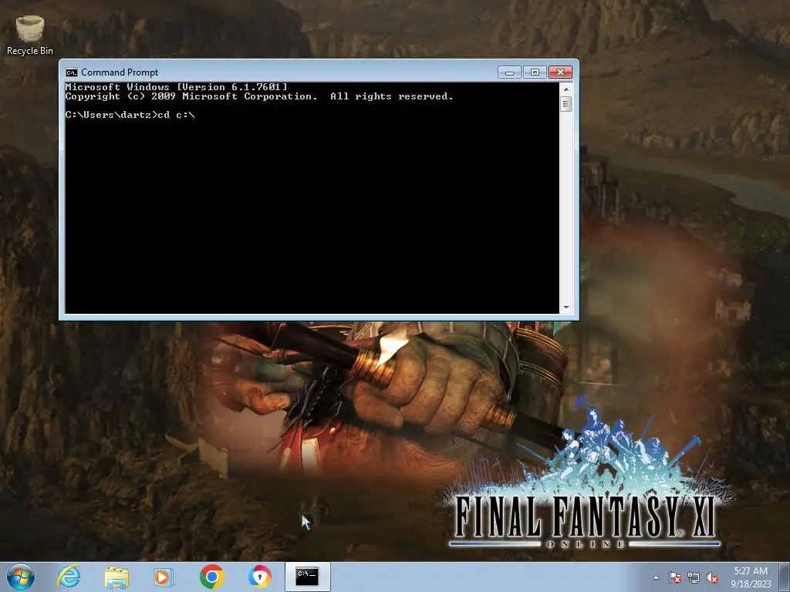Image resolution: width=790 pixels, height=592 pixels.
Task: Click the Command Prompt title text
Action: point(120,72)
